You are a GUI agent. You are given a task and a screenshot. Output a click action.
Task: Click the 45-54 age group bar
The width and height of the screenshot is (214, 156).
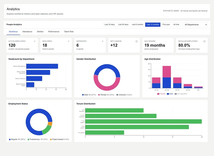[188, 86]
